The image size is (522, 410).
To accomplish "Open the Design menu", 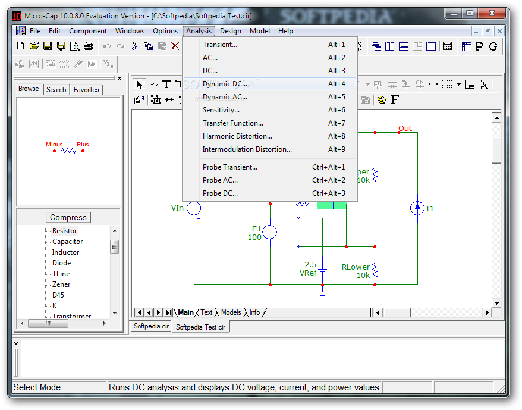I will tap(230, 31).
